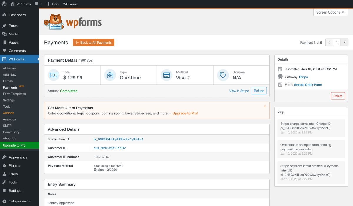Click the Coupon tag icon
Screen dimensions: 353x206
223,75
